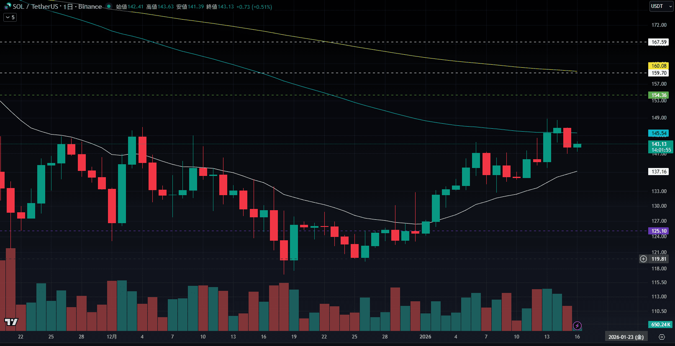Click the 650.24K volume label
Image resolution: width=675 pixels, height=346 pixels.
(x=660, y=325)
